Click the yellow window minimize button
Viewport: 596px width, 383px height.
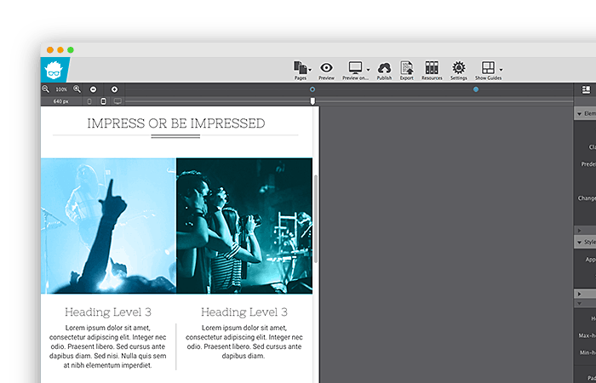60,49
